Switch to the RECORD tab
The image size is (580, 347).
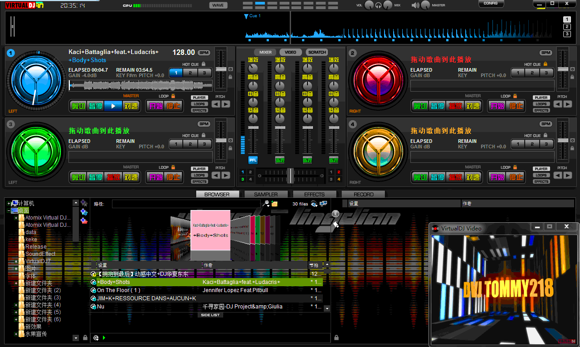[x=364, y=194]
